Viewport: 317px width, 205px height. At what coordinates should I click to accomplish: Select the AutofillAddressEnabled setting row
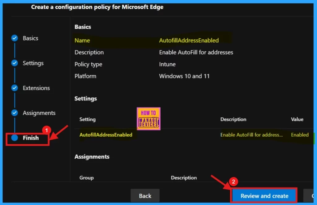194,135
